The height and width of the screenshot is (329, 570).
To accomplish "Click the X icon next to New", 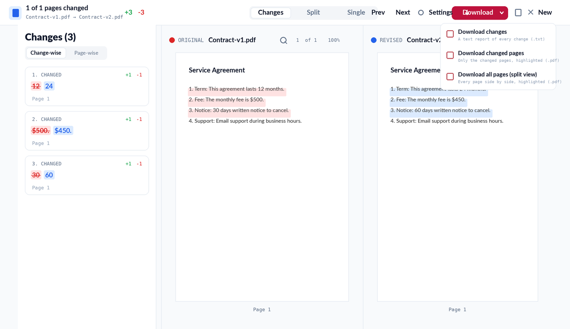I will click(531, 12).
